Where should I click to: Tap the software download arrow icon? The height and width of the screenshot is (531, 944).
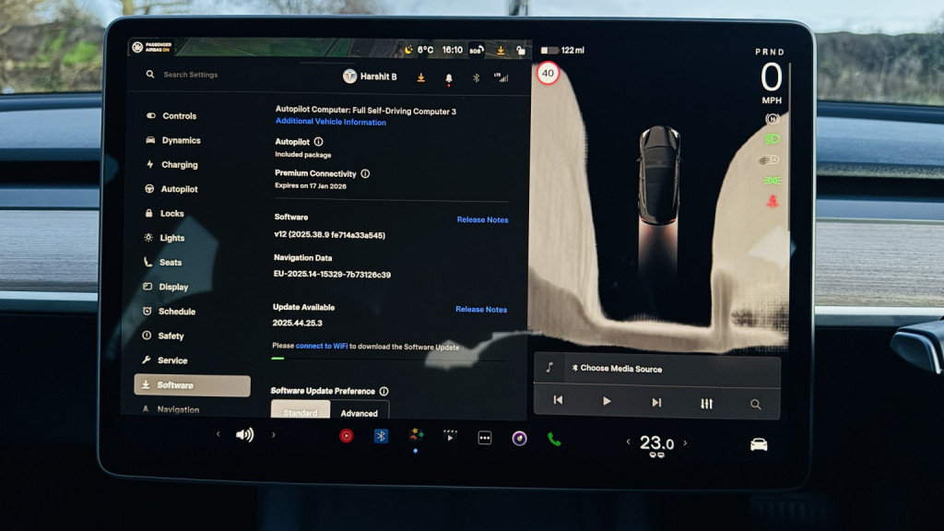click(x=420, y=77)
